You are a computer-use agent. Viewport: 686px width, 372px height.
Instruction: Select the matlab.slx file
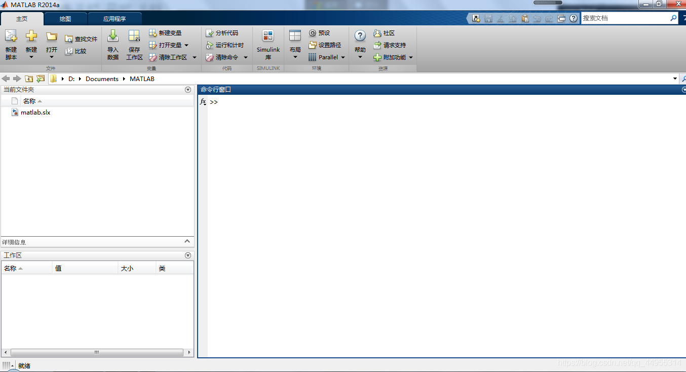click(35, 113)
